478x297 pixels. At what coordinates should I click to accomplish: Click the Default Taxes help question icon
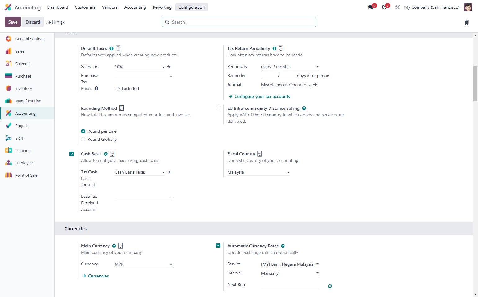pos(112,48)
